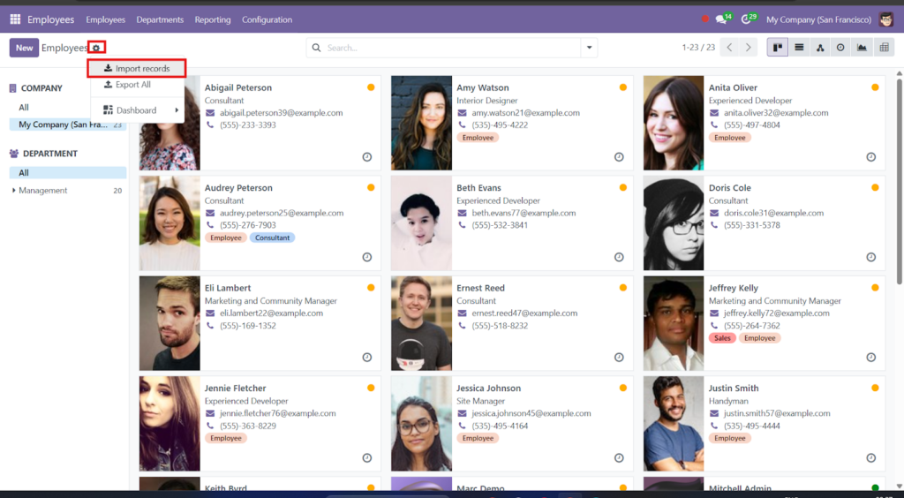The image size is (904, 498).
Task: Click Doris Cole's email address
Action: point(773,213)
